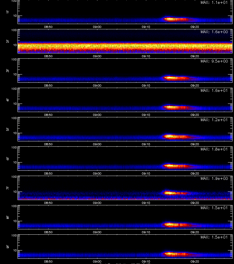Click the MAX: 1.1e+01 label in panel 1F
234x264 pixels.
click(214, 3)
